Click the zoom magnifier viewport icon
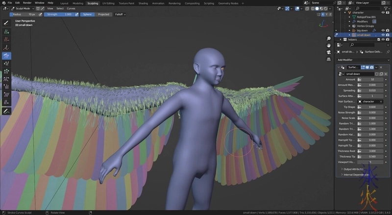Viewport: 392px width, 215px height. (x=329, y=39)
